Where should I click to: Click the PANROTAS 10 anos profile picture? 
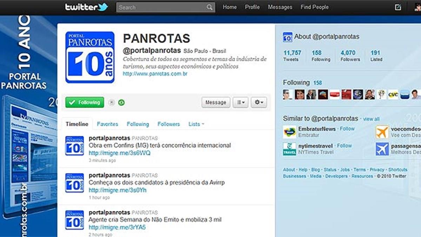(90, 57)
